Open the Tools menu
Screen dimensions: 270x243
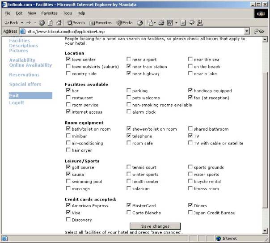(x=67, y=13)
